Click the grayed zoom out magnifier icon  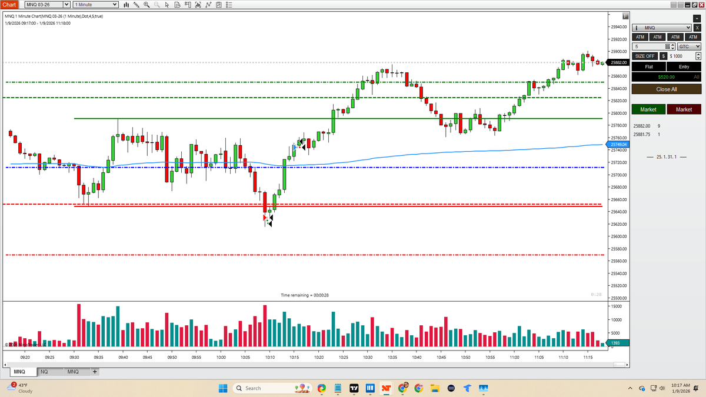(157, 5)
